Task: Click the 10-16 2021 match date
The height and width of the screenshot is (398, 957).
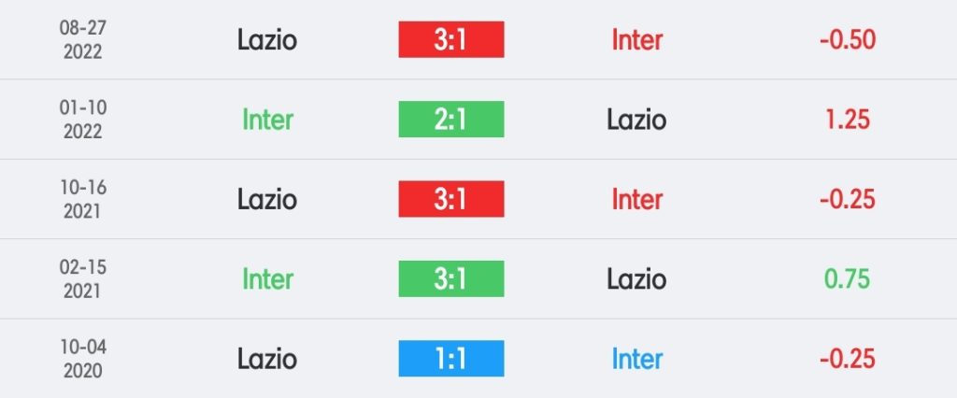Action: click(83, 199)
